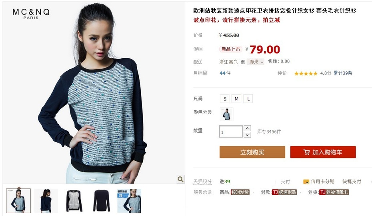Choose the sweater color swatch thumbnail
This screenshot has width=372, height=216.
click(226, 114)
